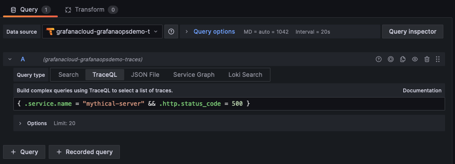Open the Query inspector
Image resolution: width=455 pixels, height=164 pixels.
413,32
